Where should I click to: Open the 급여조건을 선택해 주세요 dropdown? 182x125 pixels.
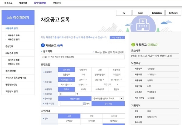[x=108, y=98]
